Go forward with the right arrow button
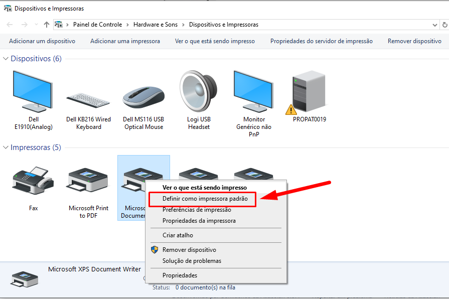This screenshot has height=299, width=449. coord(25,25)
